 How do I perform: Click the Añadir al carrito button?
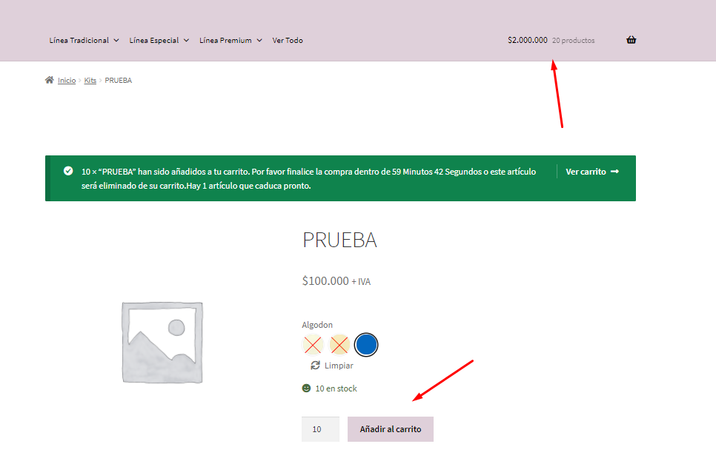(390, 429)
